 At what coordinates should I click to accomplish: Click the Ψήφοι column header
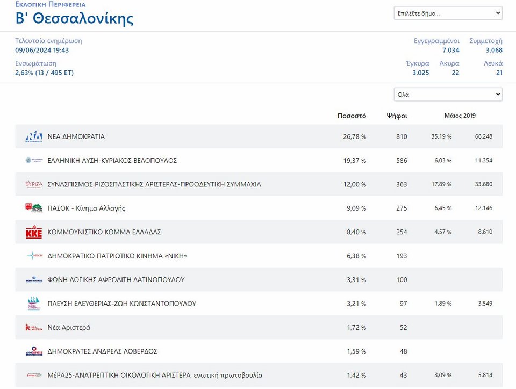(397, 116)
